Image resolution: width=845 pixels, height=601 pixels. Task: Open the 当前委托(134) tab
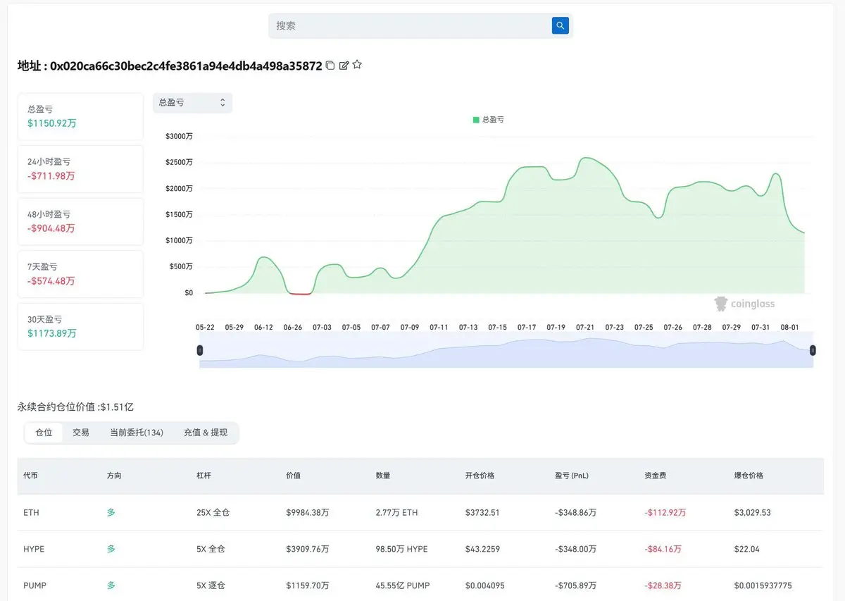pos(137,433)
